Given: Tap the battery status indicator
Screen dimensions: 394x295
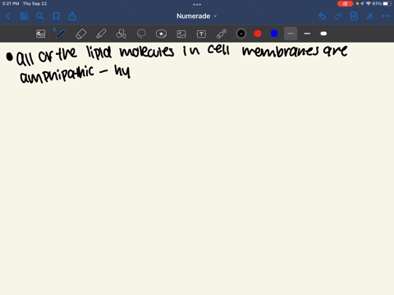Looking at the screenshot, I should tap(387, 3).
